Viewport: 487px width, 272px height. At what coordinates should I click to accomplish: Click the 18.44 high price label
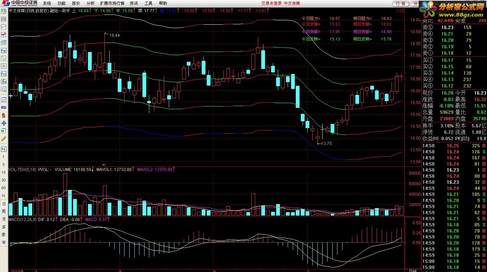tap(114, 35)
